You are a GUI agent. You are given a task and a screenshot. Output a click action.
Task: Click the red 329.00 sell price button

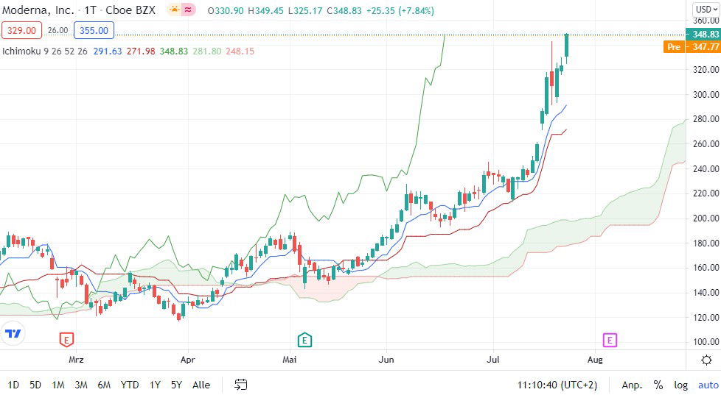21,30
